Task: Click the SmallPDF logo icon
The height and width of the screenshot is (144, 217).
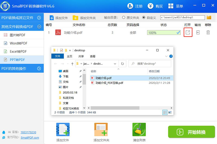Action: tap(5, 6)
